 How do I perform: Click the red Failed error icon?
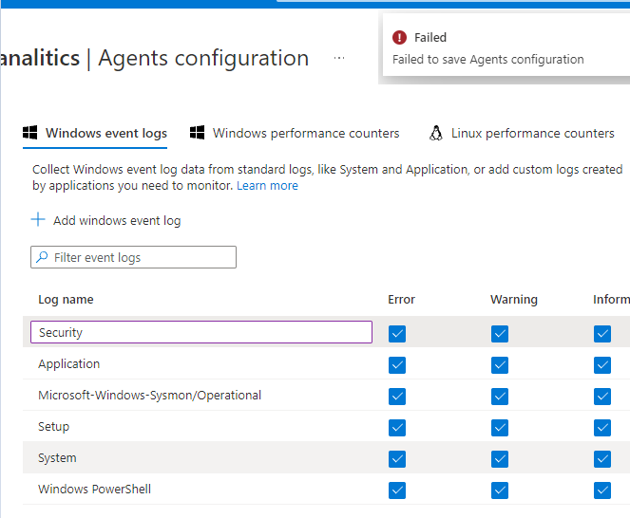click(x=399, y=37)
